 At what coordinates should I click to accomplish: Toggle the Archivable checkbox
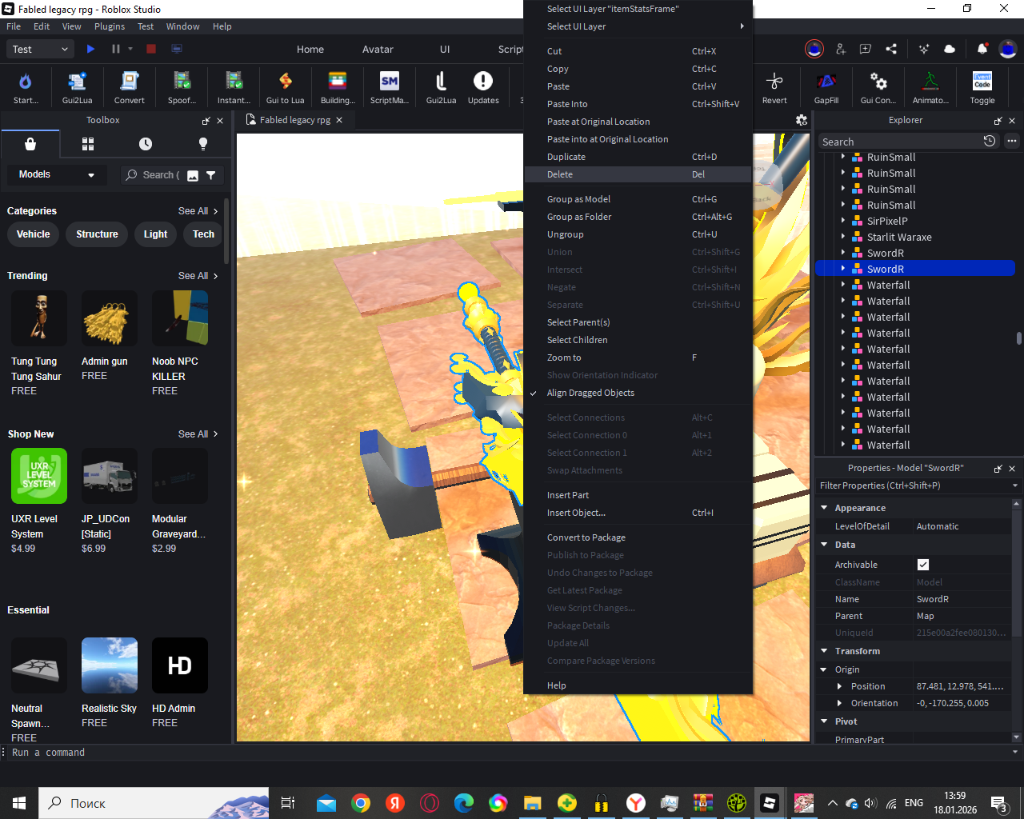pos(923,565)
